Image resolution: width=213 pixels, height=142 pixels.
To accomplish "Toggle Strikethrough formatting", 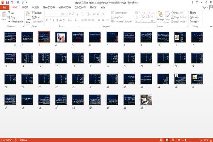I will pos(60,20).
